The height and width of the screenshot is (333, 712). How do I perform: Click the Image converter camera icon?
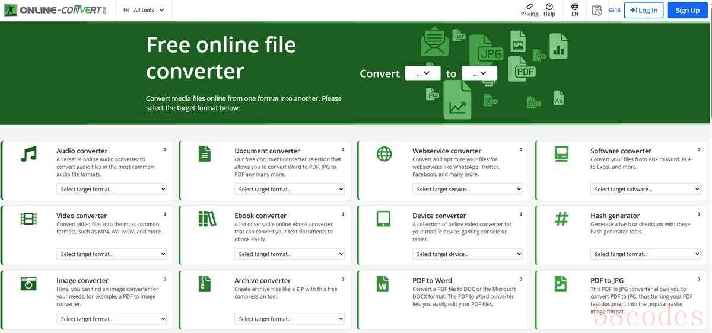28,283
